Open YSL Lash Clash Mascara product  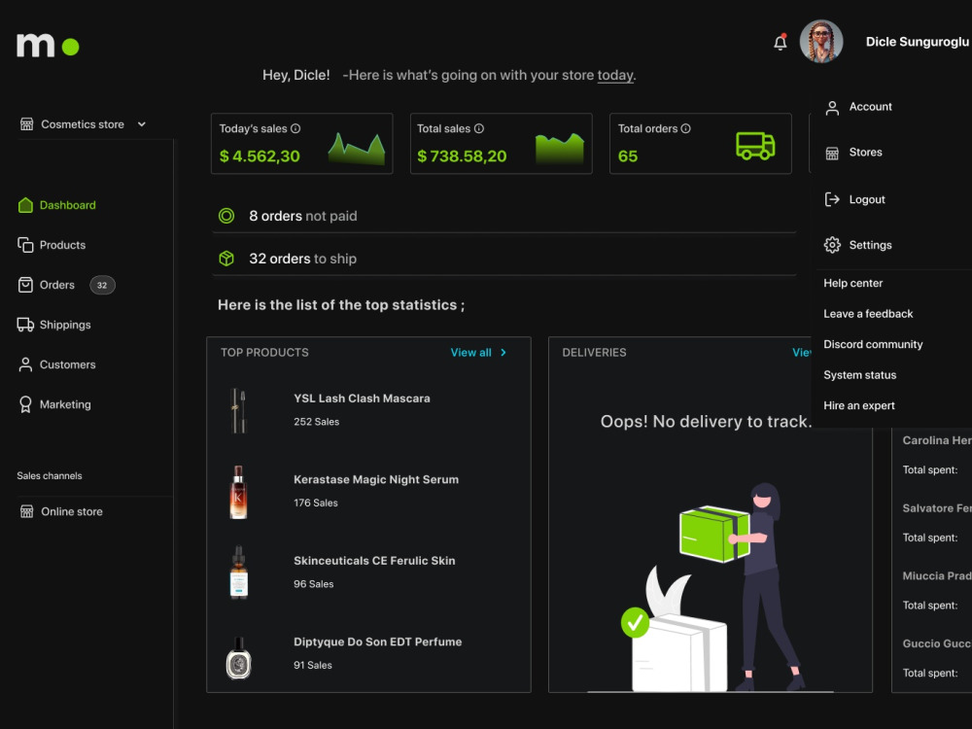[362, 398]
